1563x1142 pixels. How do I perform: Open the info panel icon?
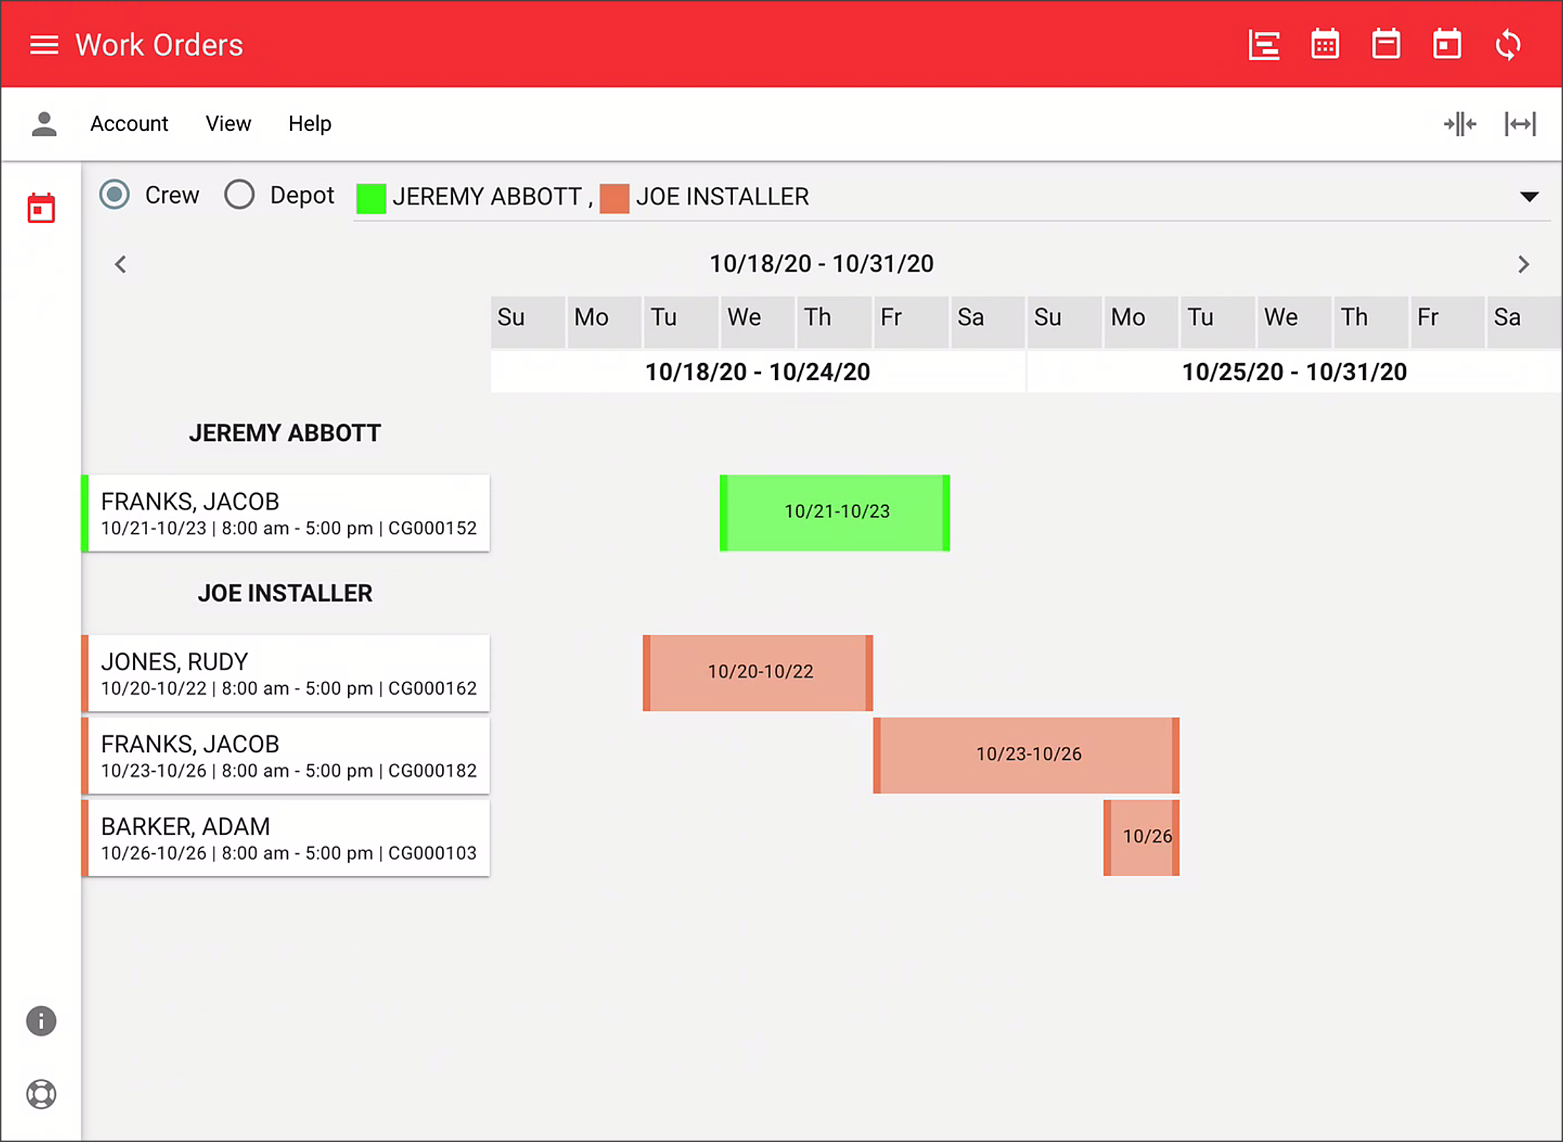coord(41,1021)
